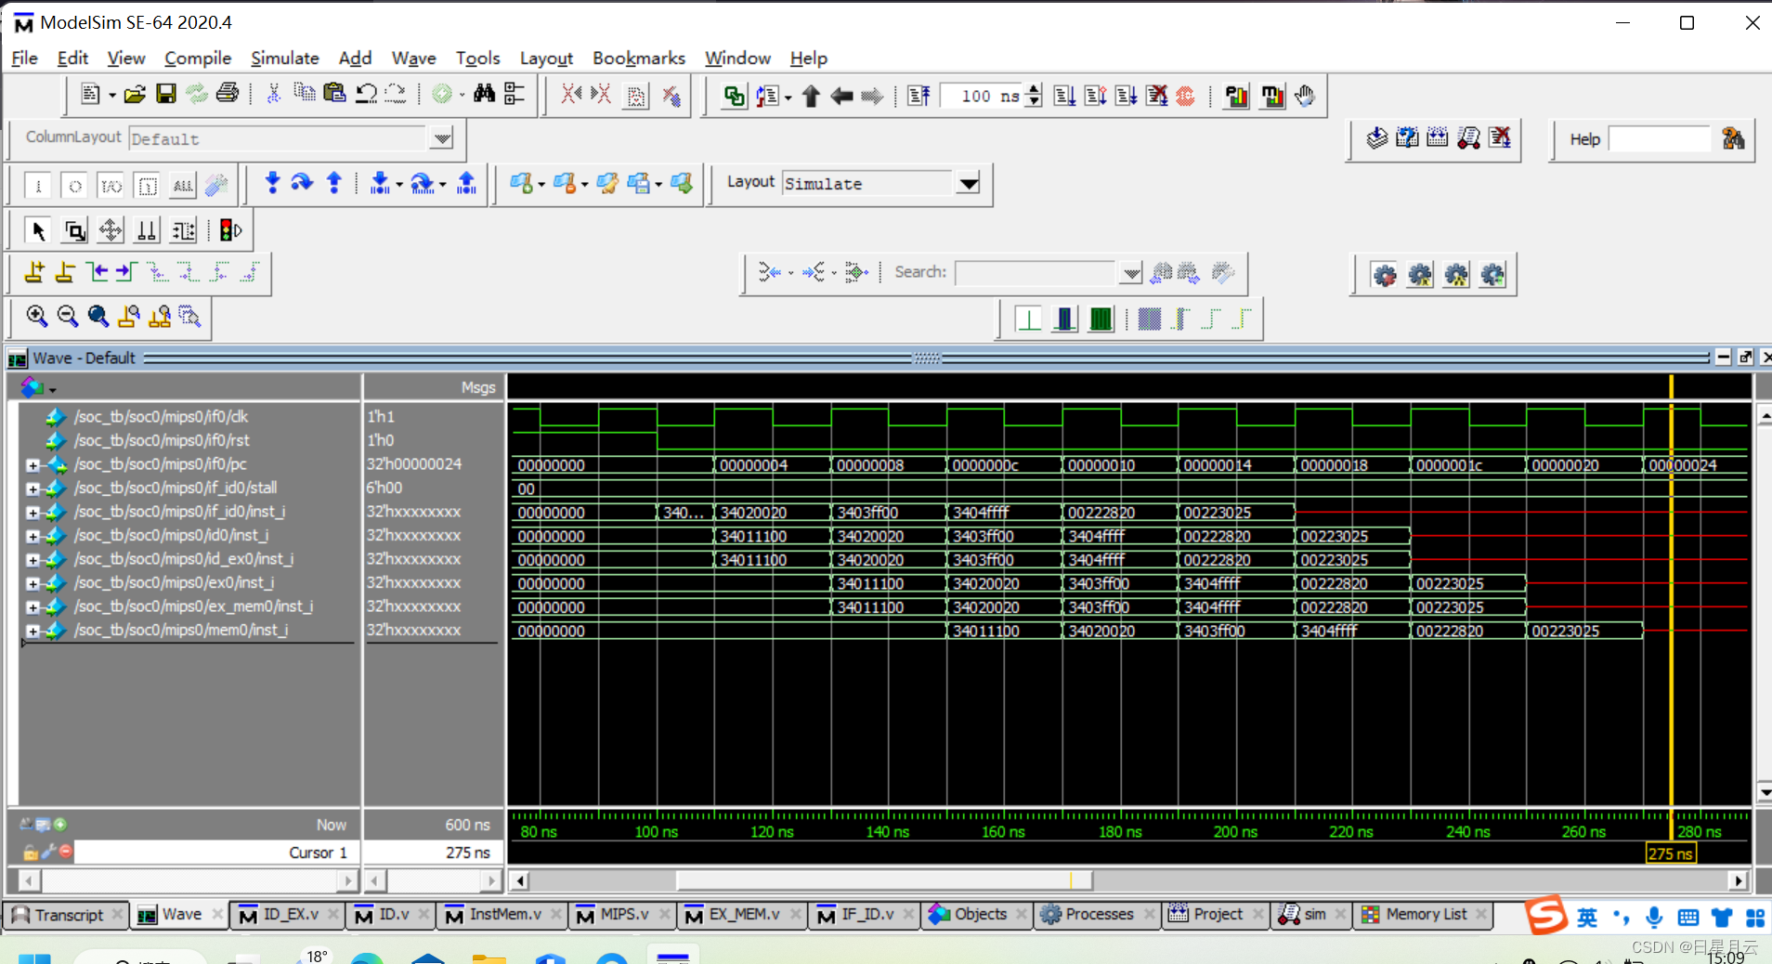This screenshot has width=1772, height=964.
Task: Click the Find Previous Transition icon
Action: pos(97,272)
